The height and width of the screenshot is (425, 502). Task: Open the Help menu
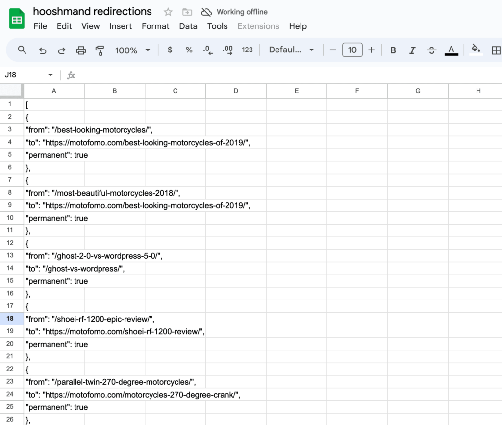tap(298, 26)
